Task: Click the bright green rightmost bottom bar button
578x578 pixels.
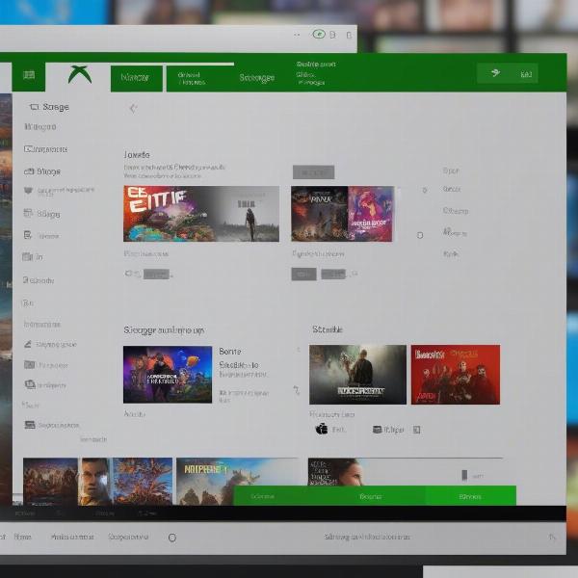Action: [x=470, y=496]
